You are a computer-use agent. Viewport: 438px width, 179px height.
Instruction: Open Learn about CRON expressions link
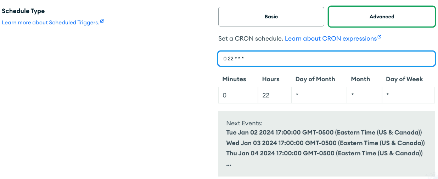[331, 38]
